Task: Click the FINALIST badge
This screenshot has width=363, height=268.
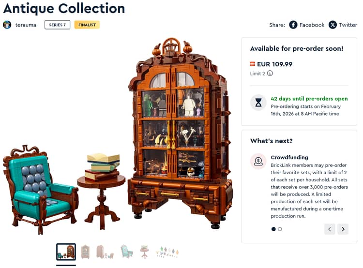Action: pos(87,25)
